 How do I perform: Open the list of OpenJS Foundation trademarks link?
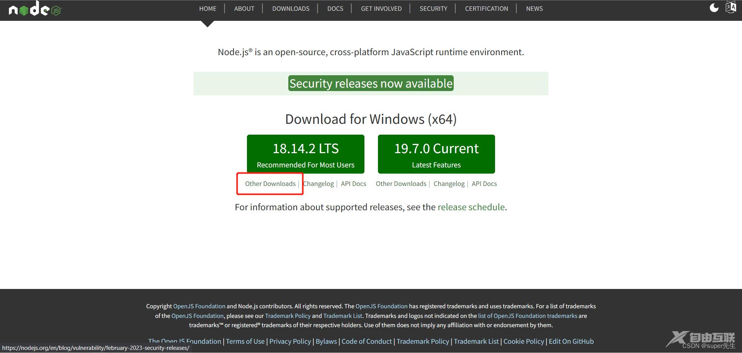[x=528, y=316]
